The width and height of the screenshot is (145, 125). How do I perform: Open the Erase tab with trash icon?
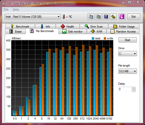pyautogui.click(x=15, y=31)
